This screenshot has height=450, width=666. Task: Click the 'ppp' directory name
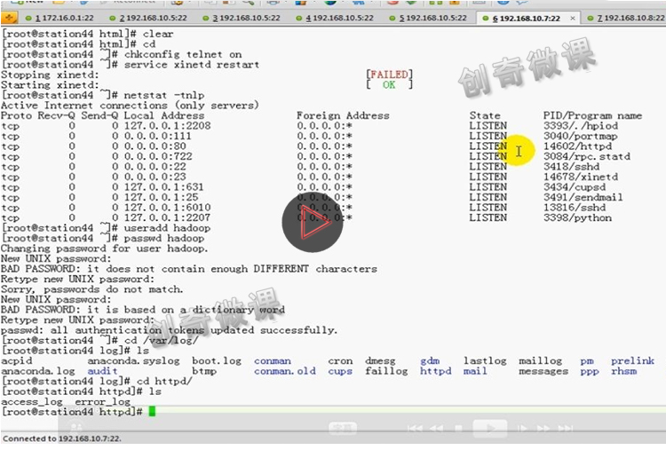[590, 372]
